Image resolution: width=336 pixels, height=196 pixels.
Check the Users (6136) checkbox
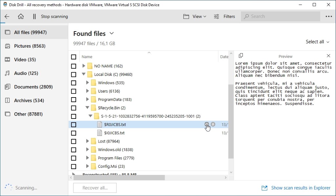[x=73, y=91]
